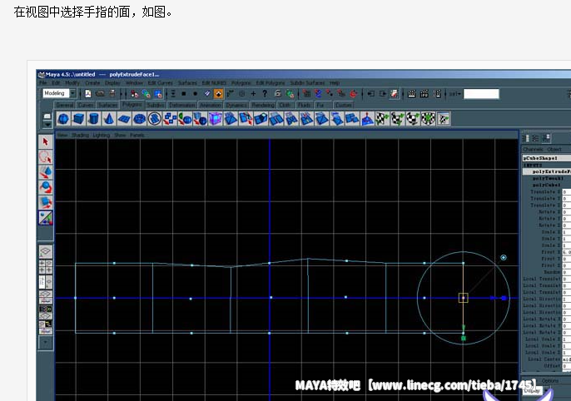This screenshot has width=571, height=401.
Task: Click the plus selection mask icon
Action: 253,94
